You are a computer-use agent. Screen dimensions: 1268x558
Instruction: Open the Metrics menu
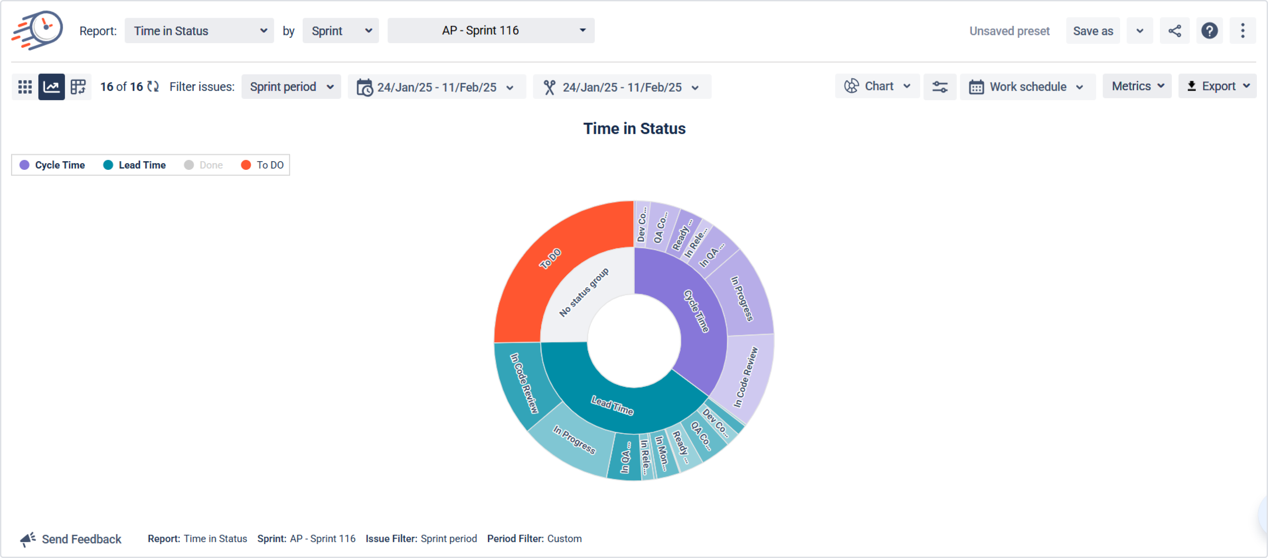(1137, 87)
